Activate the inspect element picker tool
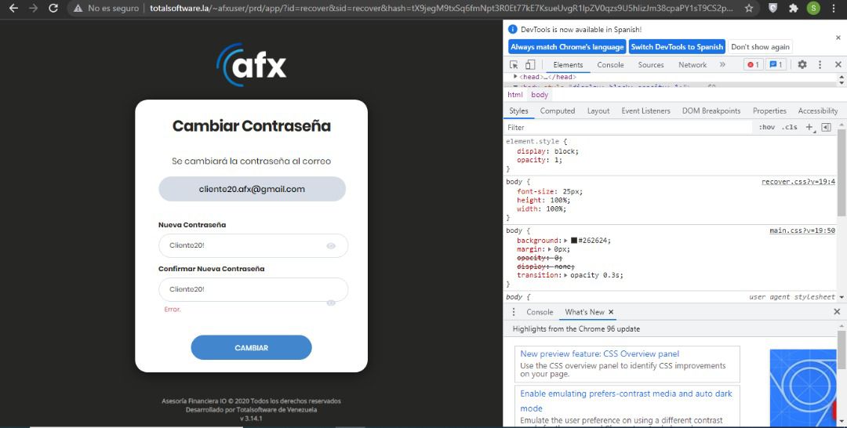 click(x=514, y=65)
